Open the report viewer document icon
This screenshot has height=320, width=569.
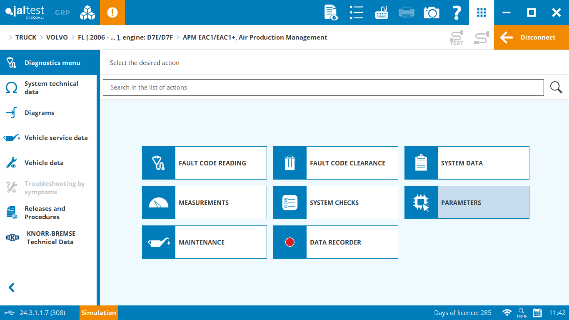[331, 12]
